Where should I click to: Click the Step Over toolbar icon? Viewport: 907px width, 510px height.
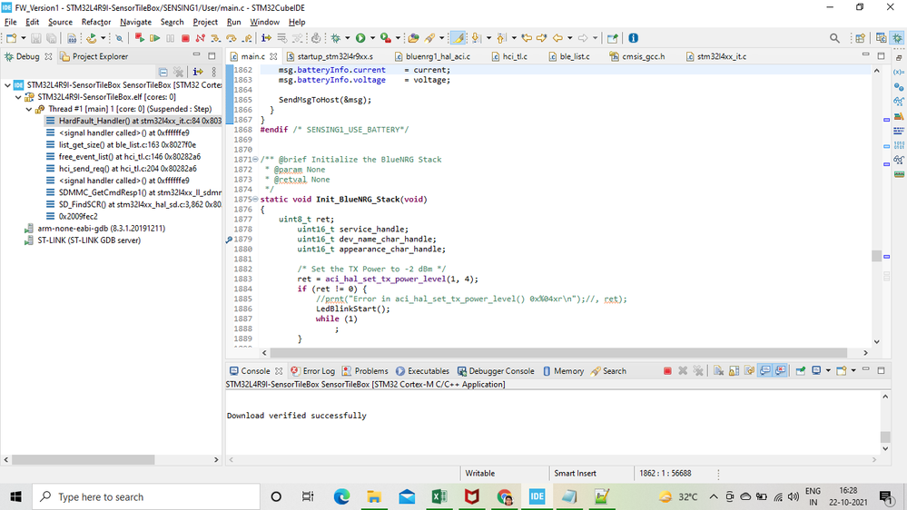(232, 38)
